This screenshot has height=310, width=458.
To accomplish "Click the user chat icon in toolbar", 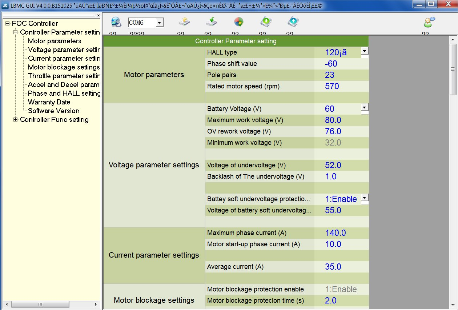I will click(429, 23).
